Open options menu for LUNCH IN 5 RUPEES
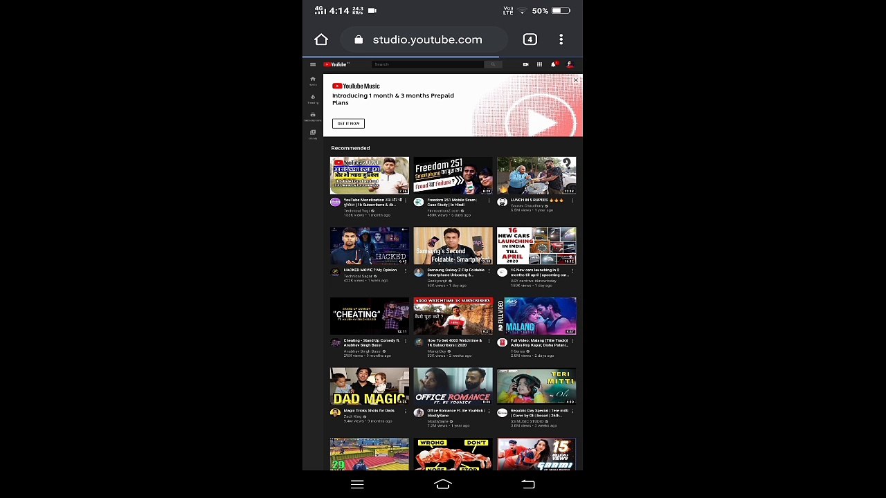886x498 pixels. [572, 201]
